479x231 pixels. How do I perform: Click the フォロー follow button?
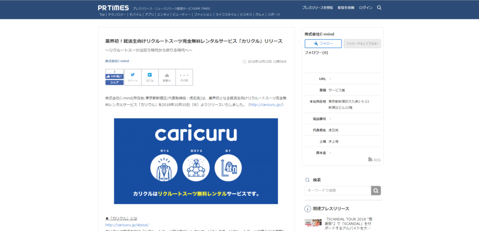point(323,44)
